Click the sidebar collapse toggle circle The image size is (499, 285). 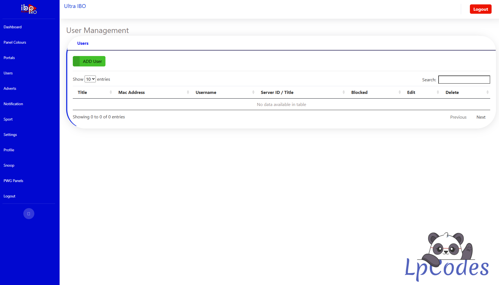tap(29, 214)
